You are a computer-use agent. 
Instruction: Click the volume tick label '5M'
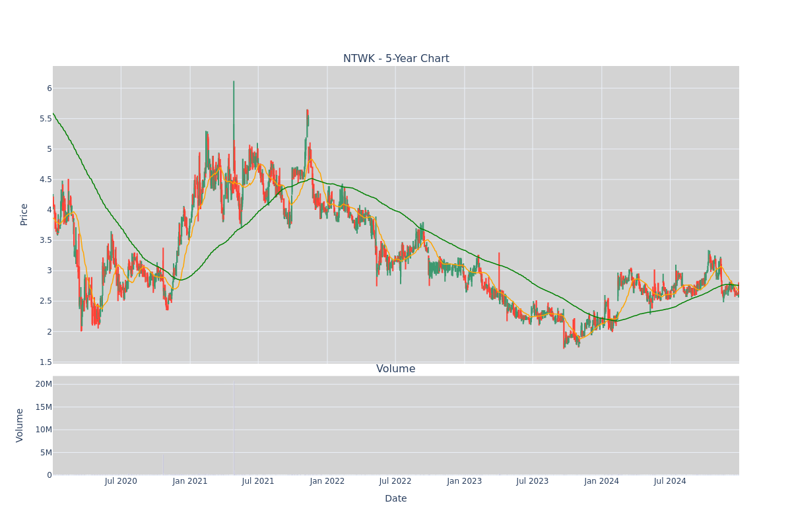pyautogui.click(x=46, y=453)
